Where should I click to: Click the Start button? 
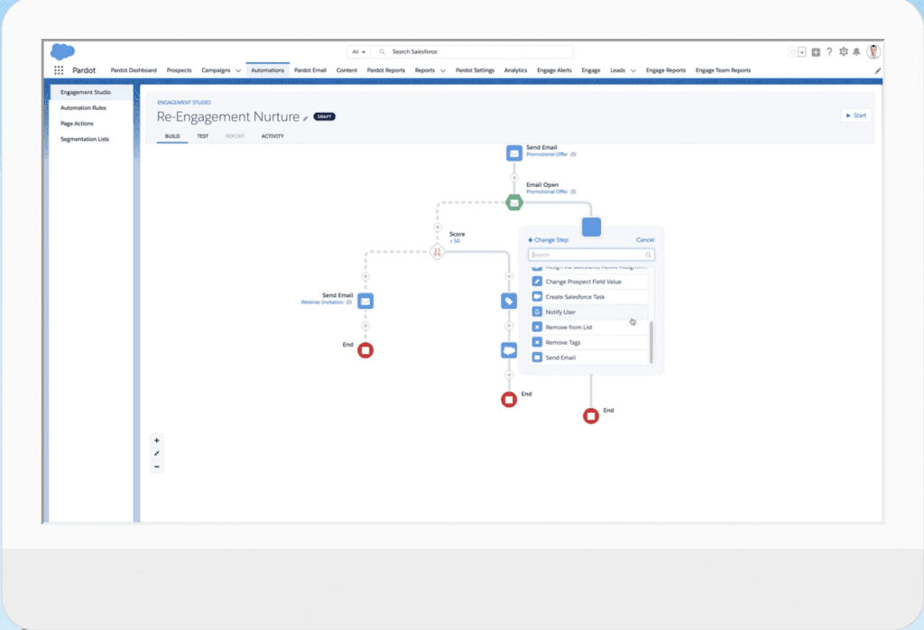coord(856,116)
